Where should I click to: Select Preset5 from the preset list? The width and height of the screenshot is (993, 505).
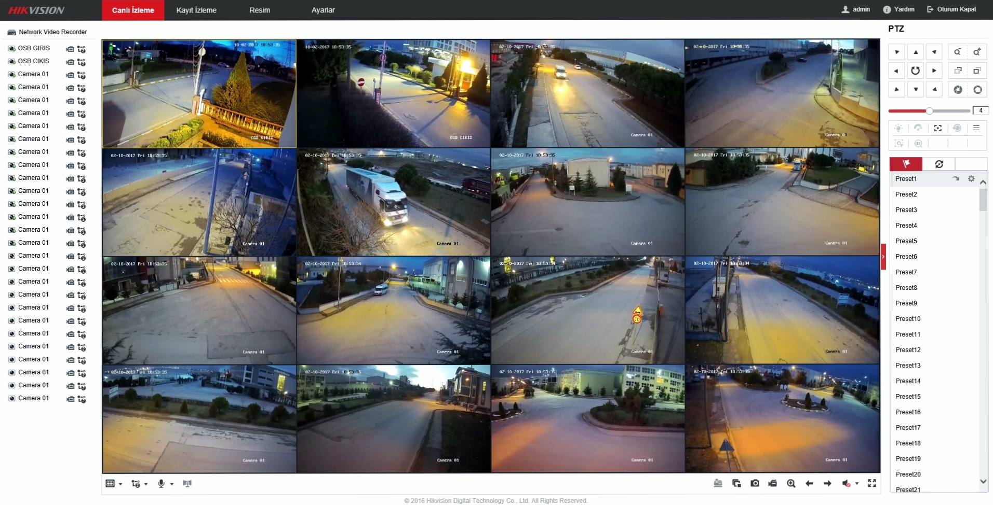906,241
